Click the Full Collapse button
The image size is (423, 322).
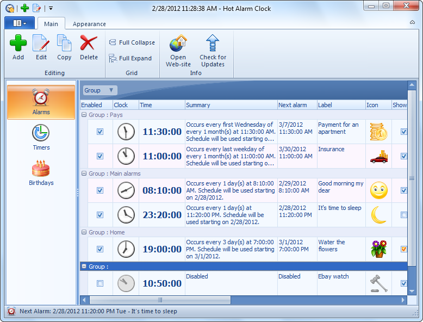coord(132,42)
